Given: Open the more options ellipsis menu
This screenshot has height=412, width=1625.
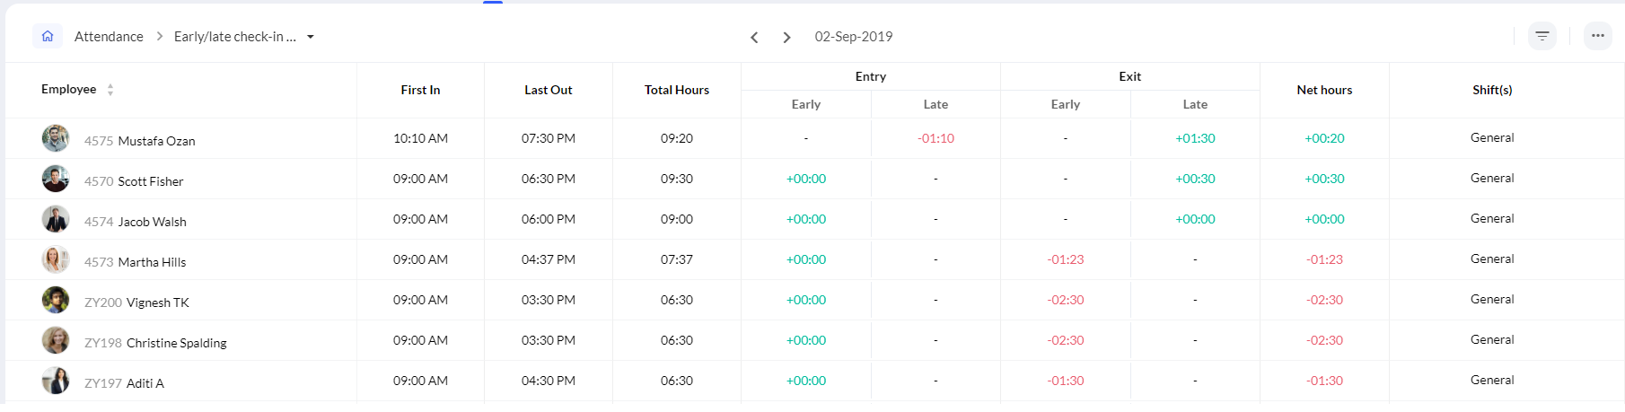Looking at the screenshot, I should click(1598, 36).
